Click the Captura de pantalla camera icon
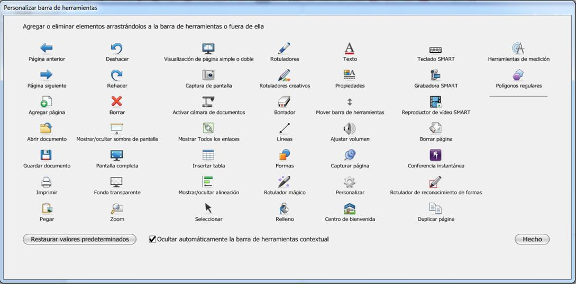 tap(208, 75)
